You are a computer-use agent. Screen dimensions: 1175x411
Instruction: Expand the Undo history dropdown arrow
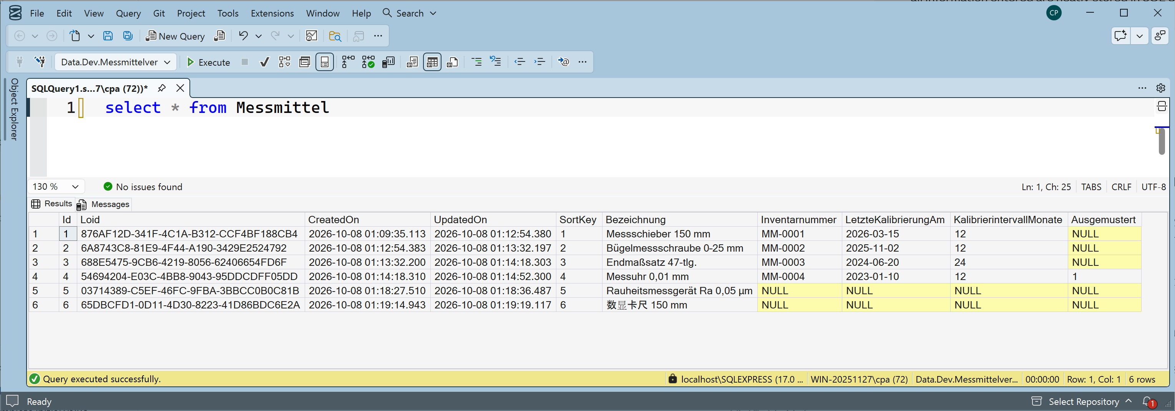[x=259, y=36]
